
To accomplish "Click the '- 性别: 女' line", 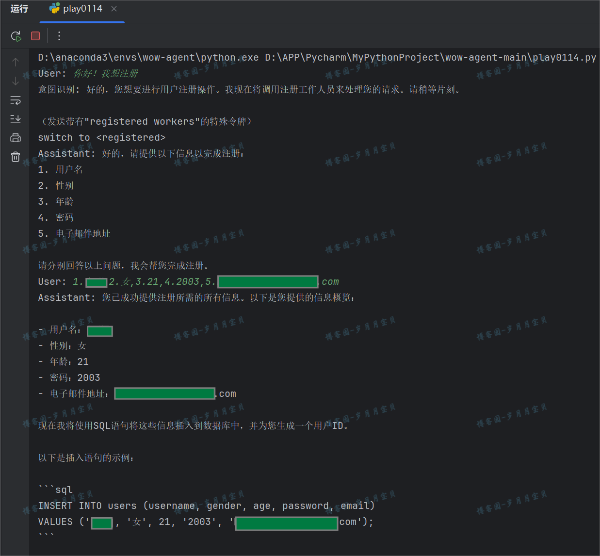I will point(63,345).
